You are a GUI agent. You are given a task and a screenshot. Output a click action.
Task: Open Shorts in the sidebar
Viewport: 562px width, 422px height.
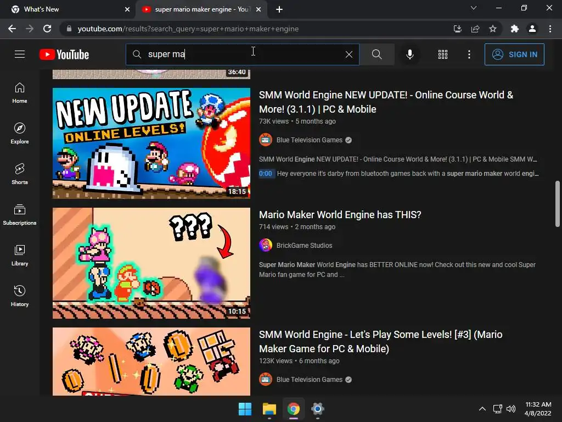[20, 174]
